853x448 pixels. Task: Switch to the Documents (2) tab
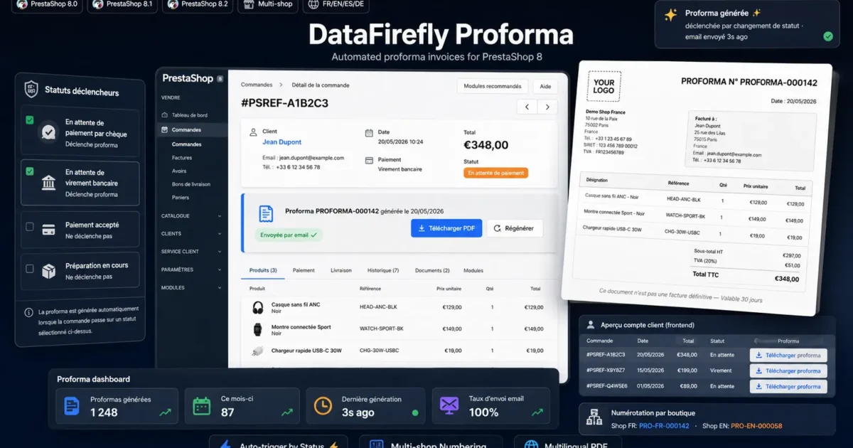tap(432, 270)
